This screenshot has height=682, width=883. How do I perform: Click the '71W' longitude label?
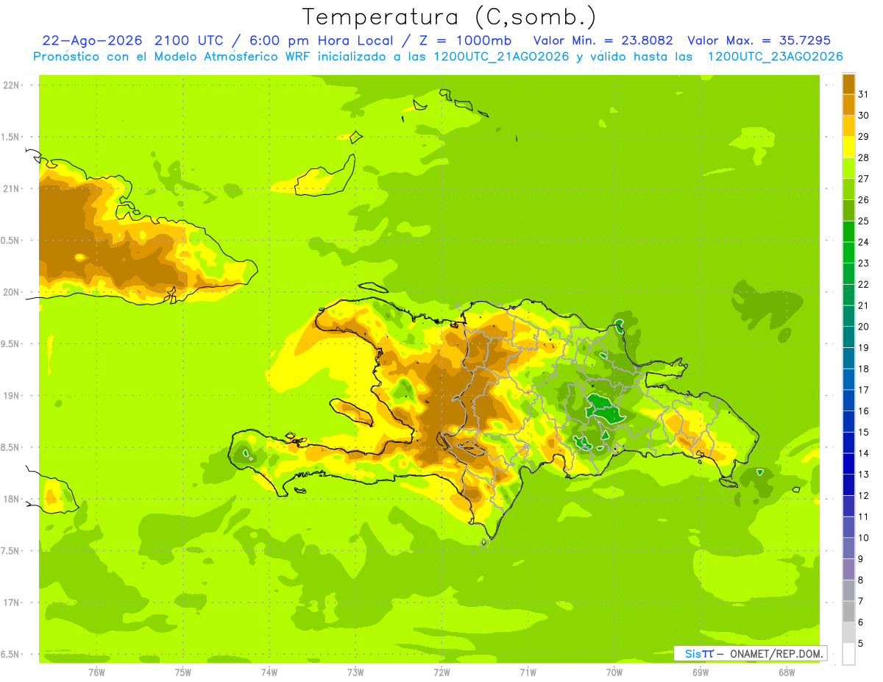(x=528, y=672)
